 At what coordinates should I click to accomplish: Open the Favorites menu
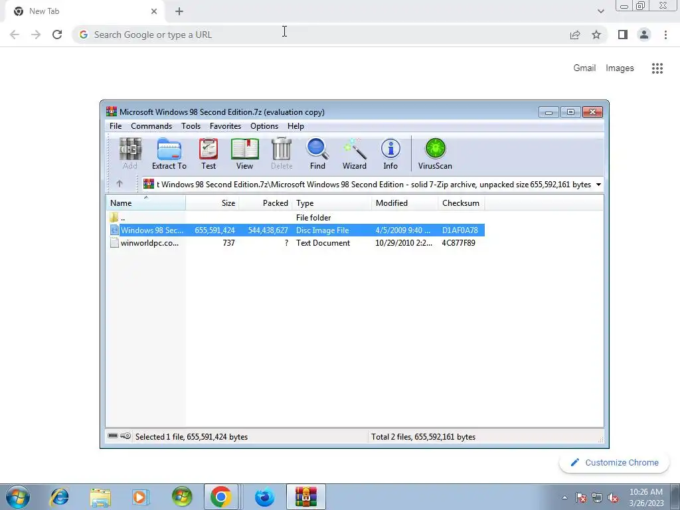pyautogui.click(x=225, y=126)
